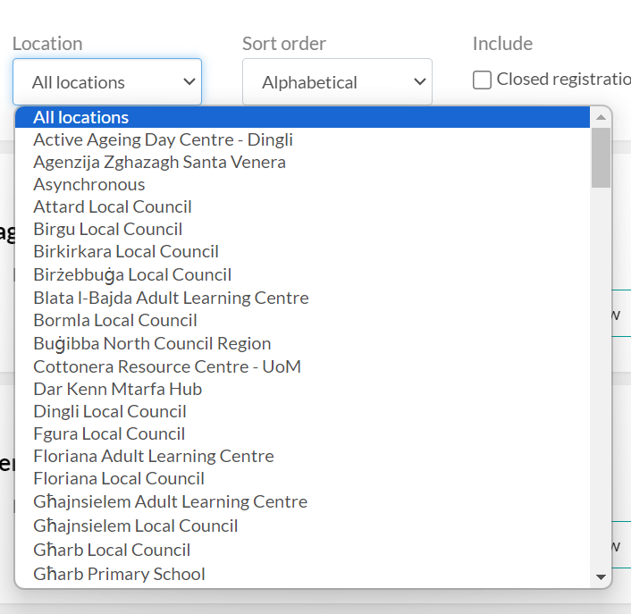Click the list scrollbar down arrow
The image size is (631, 614).
point(602,577)
